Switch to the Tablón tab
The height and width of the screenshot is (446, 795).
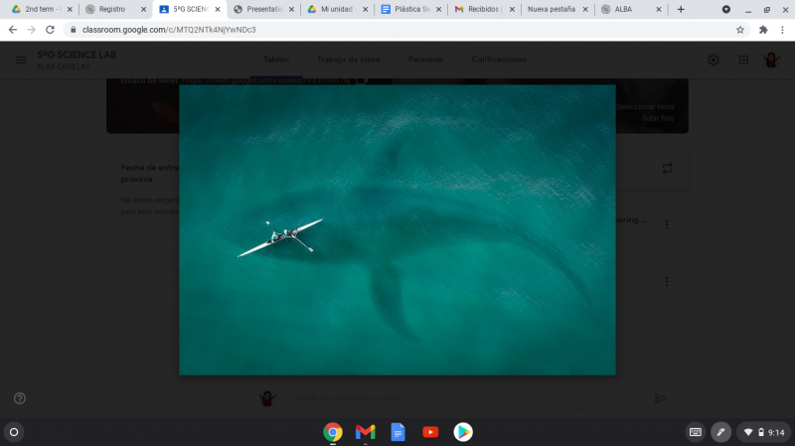[x=276, y=60]
